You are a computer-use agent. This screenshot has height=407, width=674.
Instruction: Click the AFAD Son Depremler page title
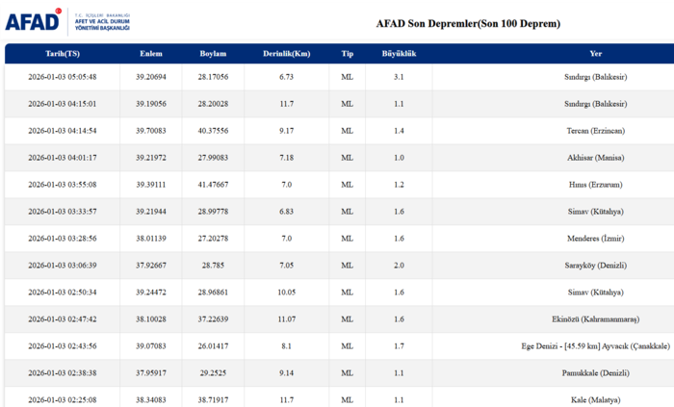click(x=468, y=24)
